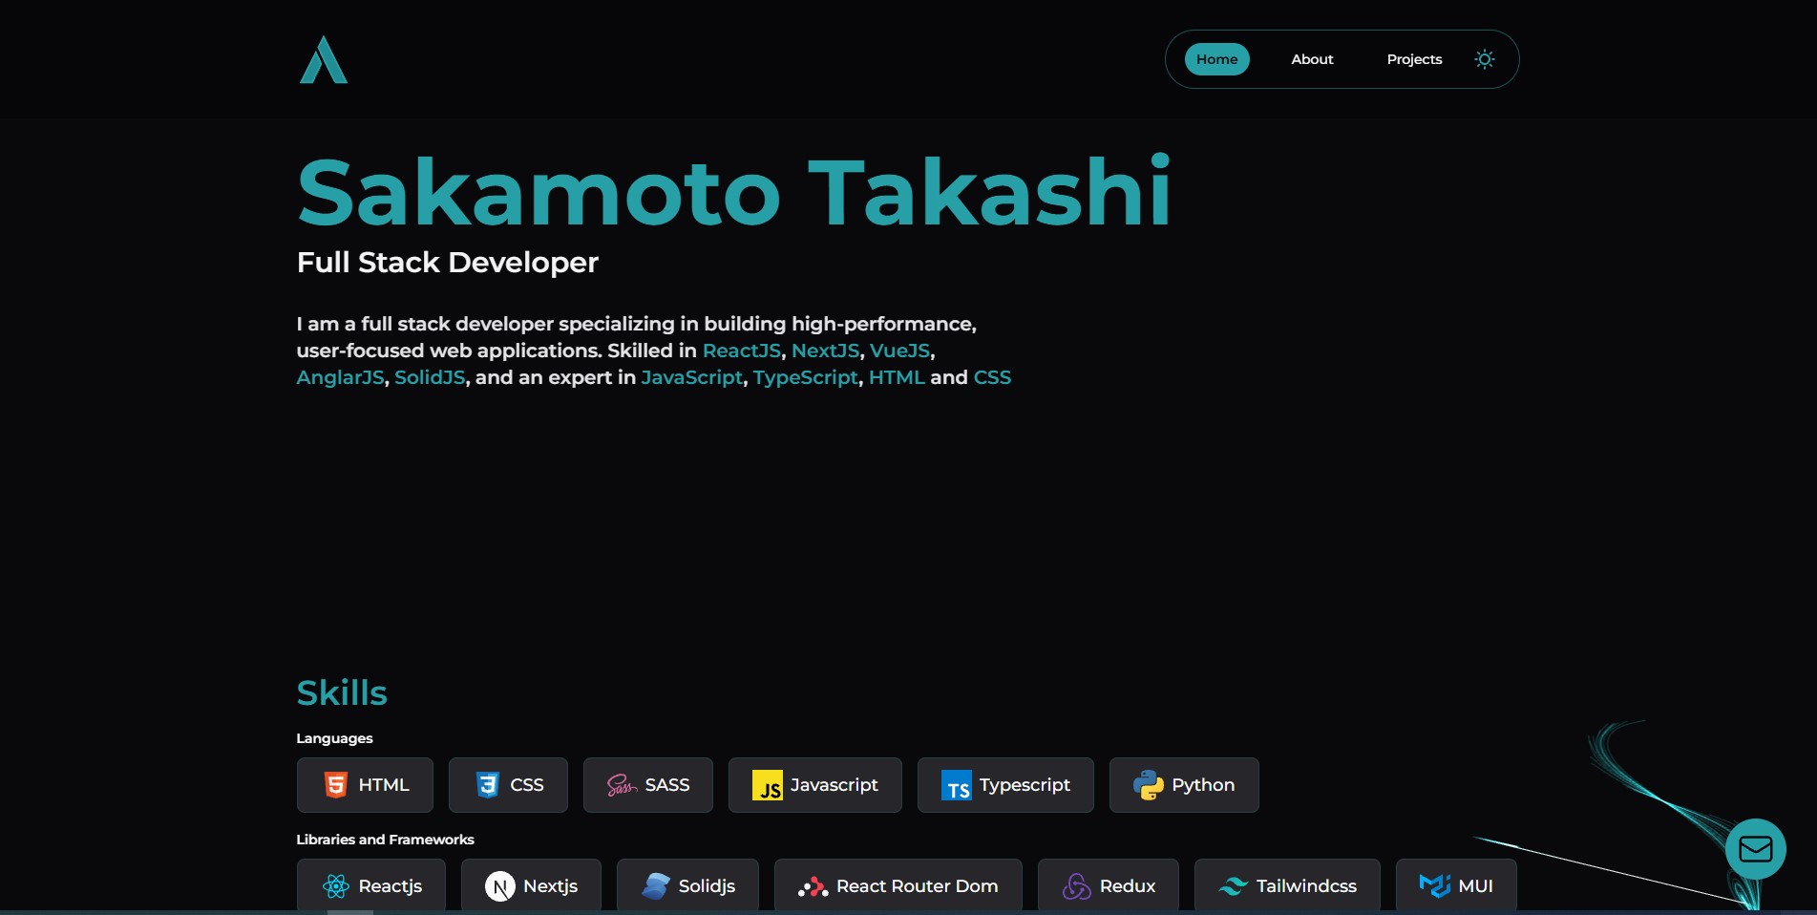
Task: Click the ReactJS link in bio text
Action: click(x=741, y=351)
